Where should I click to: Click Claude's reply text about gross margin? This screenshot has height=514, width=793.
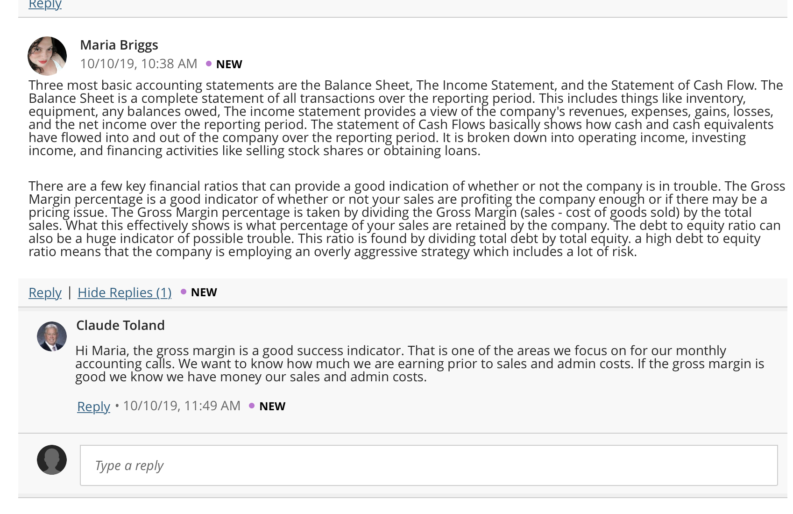pos(419,364)
